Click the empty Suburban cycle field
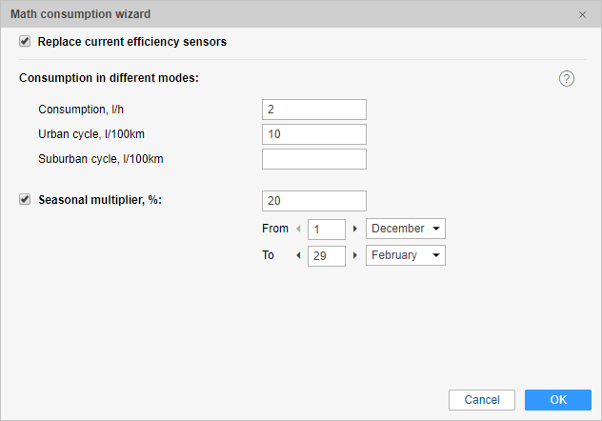 click(x=314, y=159)
